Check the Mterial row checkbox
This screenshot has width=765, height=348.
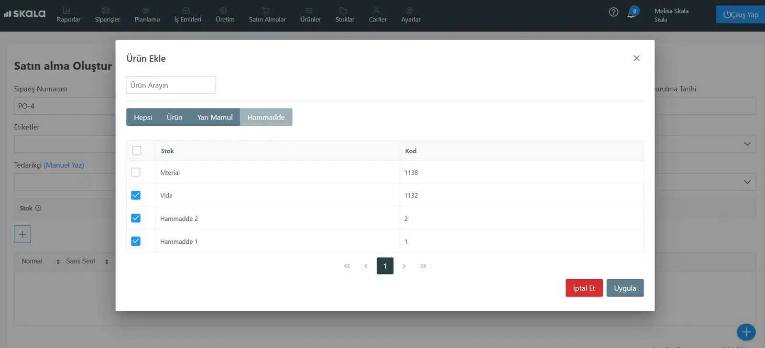136,172
